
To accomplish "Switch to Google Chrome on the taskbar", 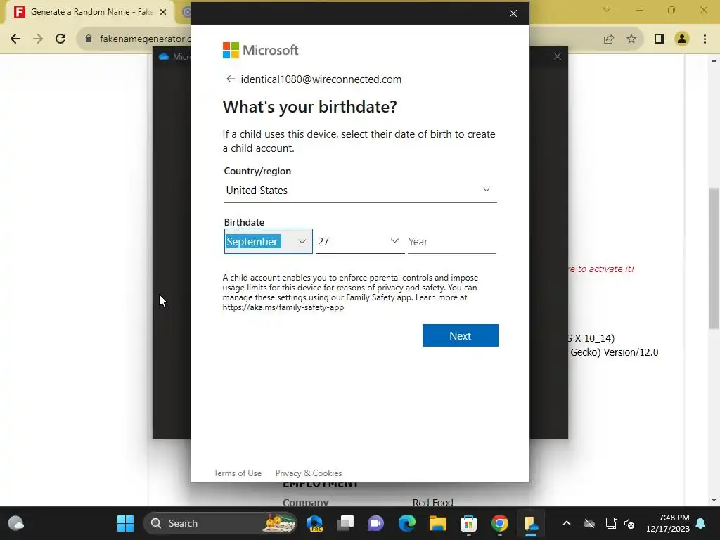I will tap(500, 523).
